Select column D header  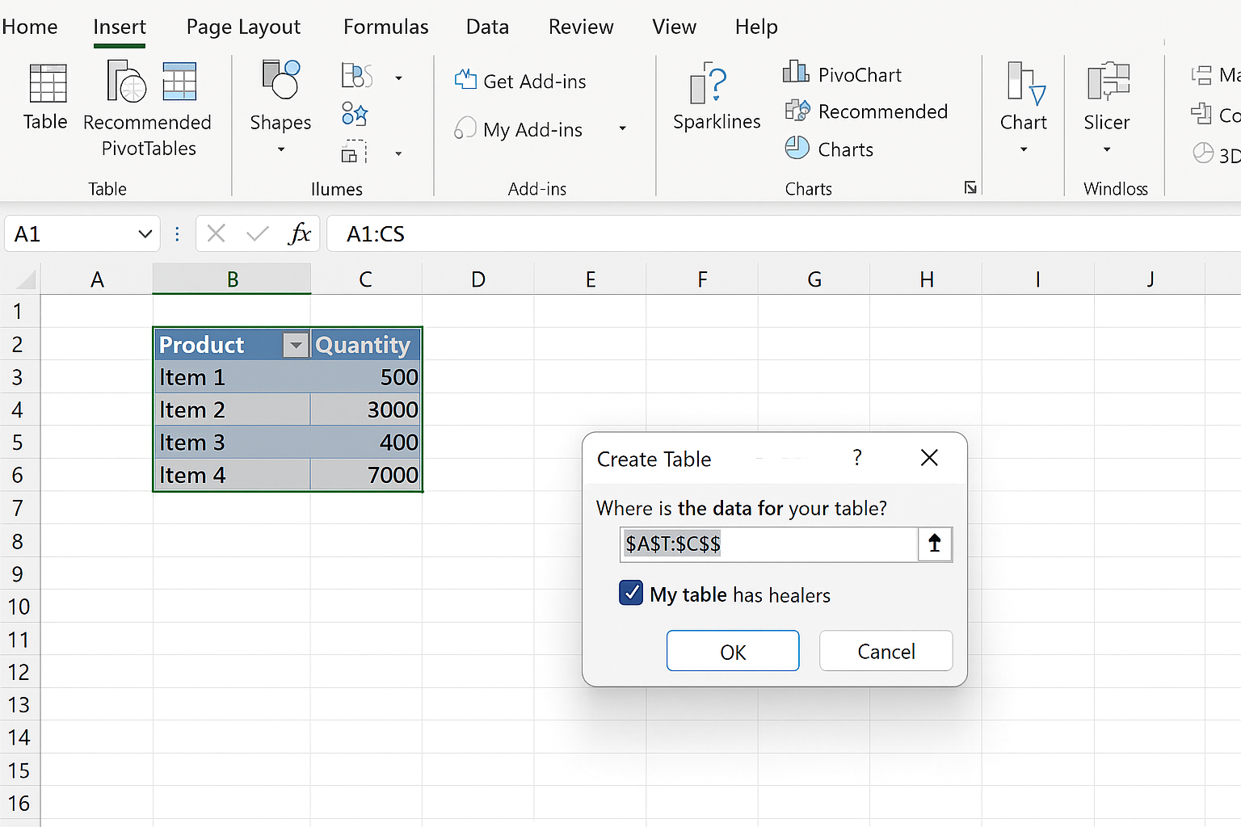coord(478,279)
